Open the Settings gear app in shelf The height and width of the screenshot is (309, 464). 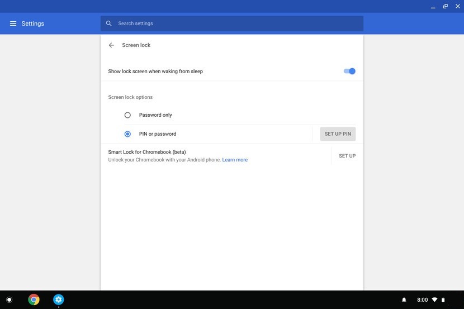pyautogui.click(x=58, y=300)
